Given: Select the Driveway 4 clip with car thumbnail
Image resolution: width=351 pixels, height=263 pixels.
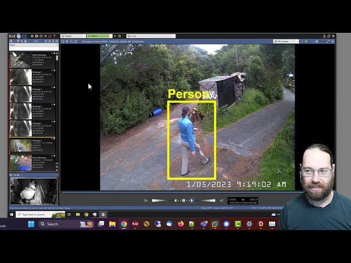Looking at the screenshot, I should tap(32, 146).
